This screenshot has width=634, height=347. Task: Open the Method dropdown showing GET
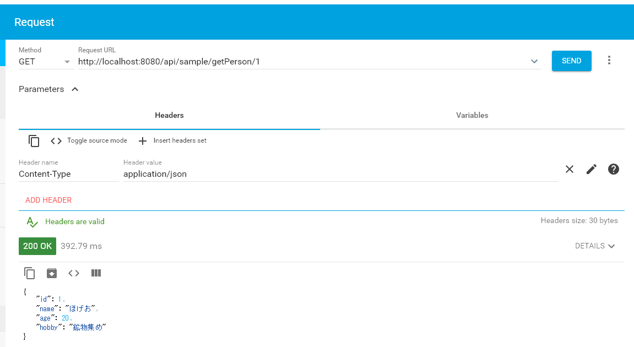coord(45,62)
